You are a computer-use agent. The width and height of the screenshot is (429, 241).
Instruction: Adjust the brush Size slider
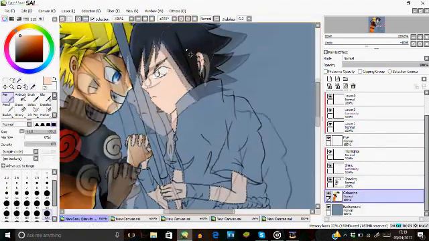pos(40,131)
